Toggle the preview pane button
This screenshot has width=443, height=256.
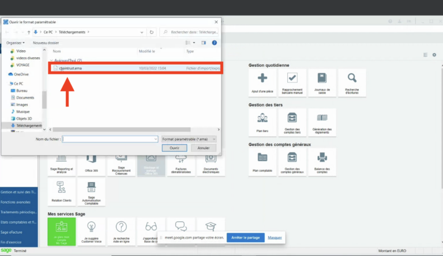pos(204,43)
